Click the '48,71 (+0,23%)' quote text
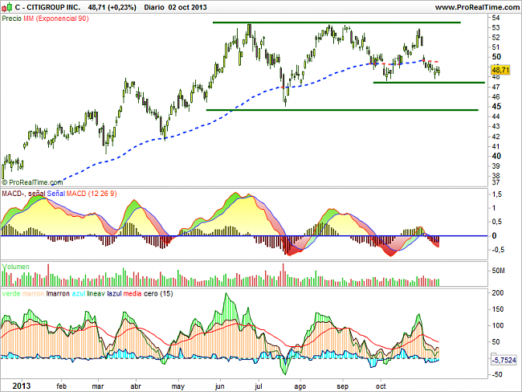The height and width of the screenshot is (392, 522). point(112,7)
